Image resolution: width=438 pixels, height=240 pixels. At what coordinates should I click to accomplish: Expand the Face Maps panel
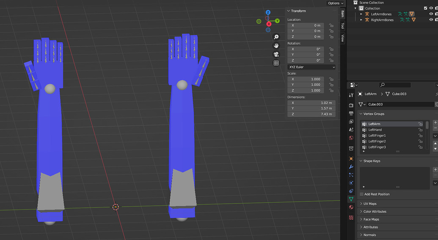361,219
